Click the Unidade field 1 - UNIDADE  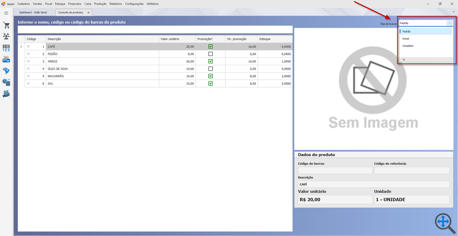412,199
